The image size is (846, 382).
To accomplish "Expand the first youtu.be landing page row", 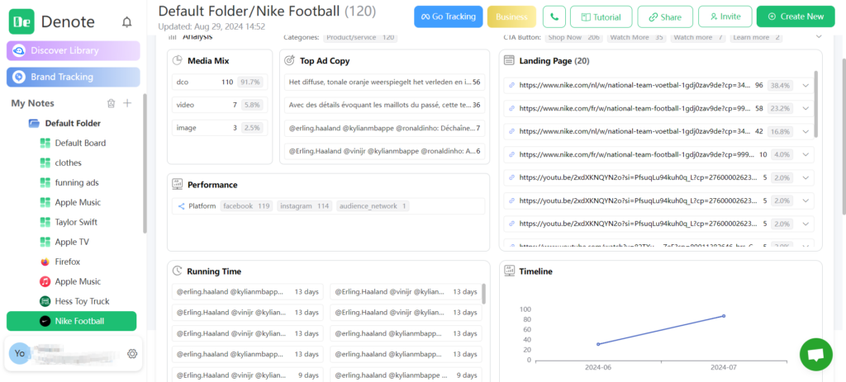I will tap(806, 178).
